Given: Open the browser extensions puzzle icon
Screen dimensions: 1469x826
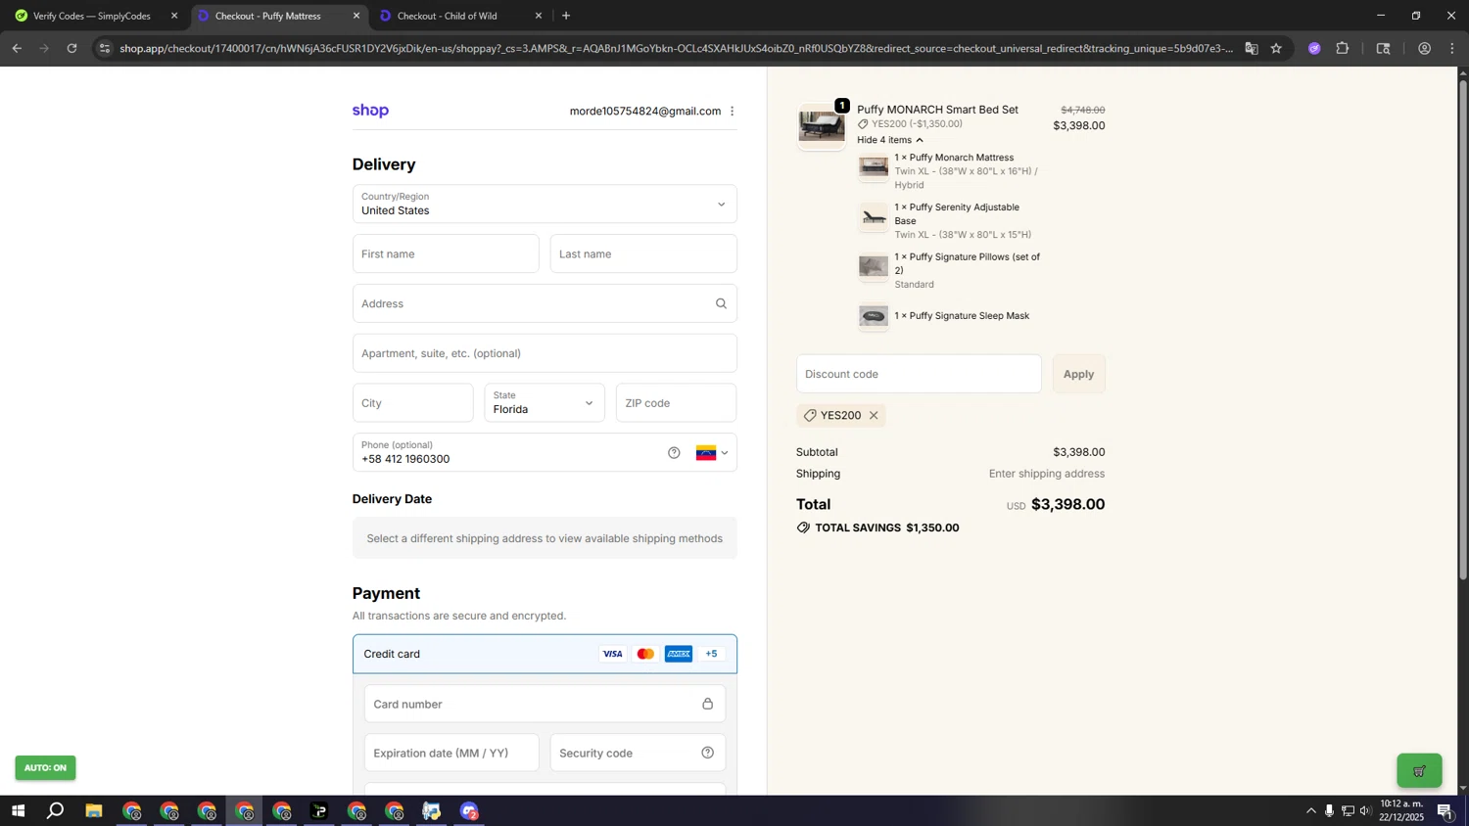Looking at the screenshot, I should (1343, 49).
